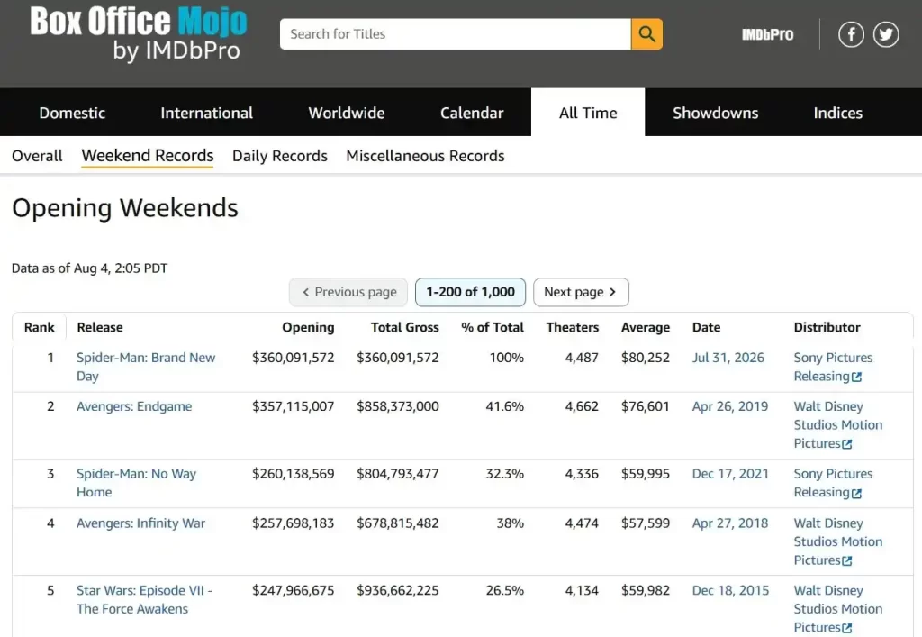Screen dimensions: 922x637
Task: Open Spider-Man: Brand New Day release
Action: (146, 367)
